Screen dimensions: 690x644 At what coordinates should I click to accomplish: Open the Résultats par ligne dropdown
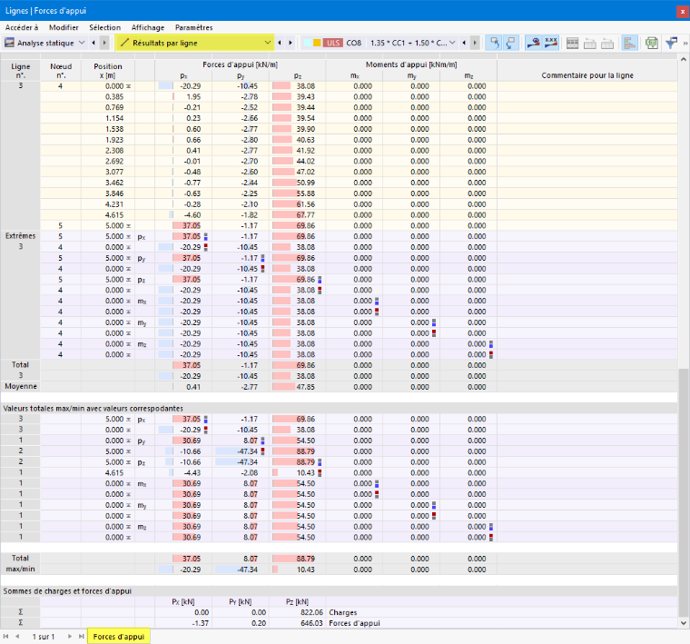tap(267, 43)
